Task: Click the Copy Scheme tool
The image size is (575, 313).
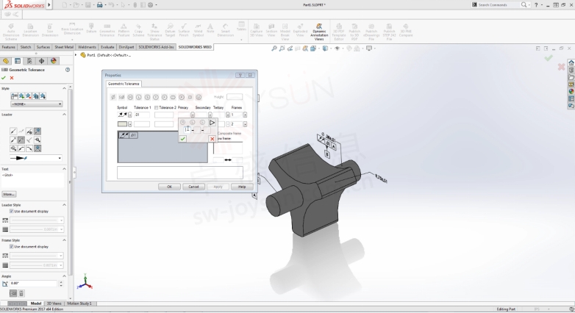Action: point(138,30)
